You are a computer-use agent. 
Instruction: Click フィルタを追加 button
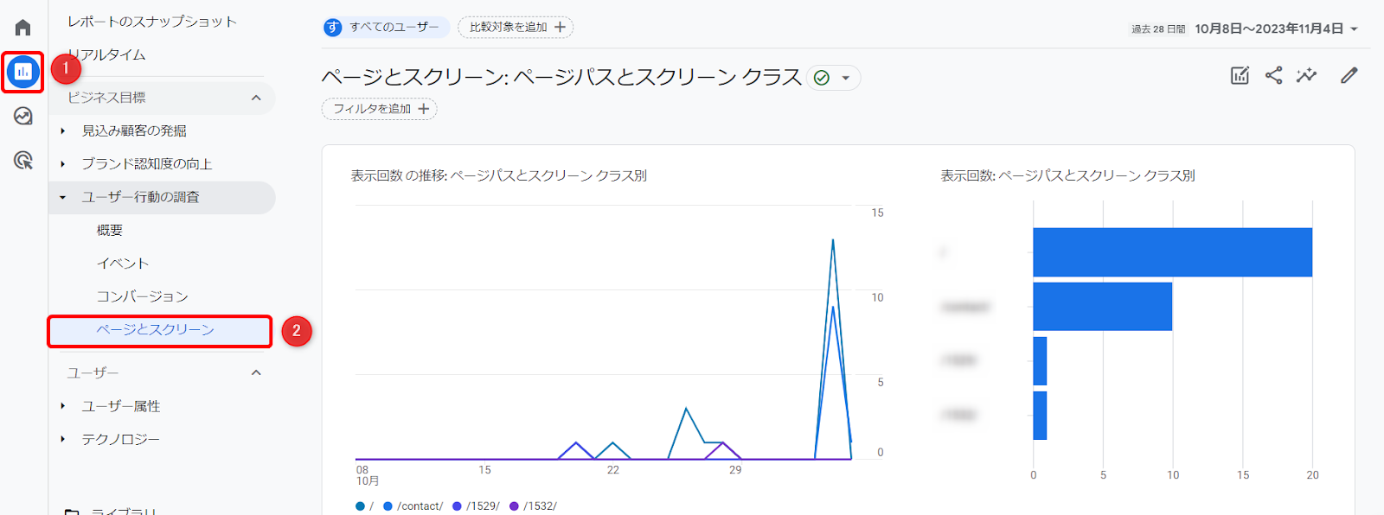pos(380,109)
